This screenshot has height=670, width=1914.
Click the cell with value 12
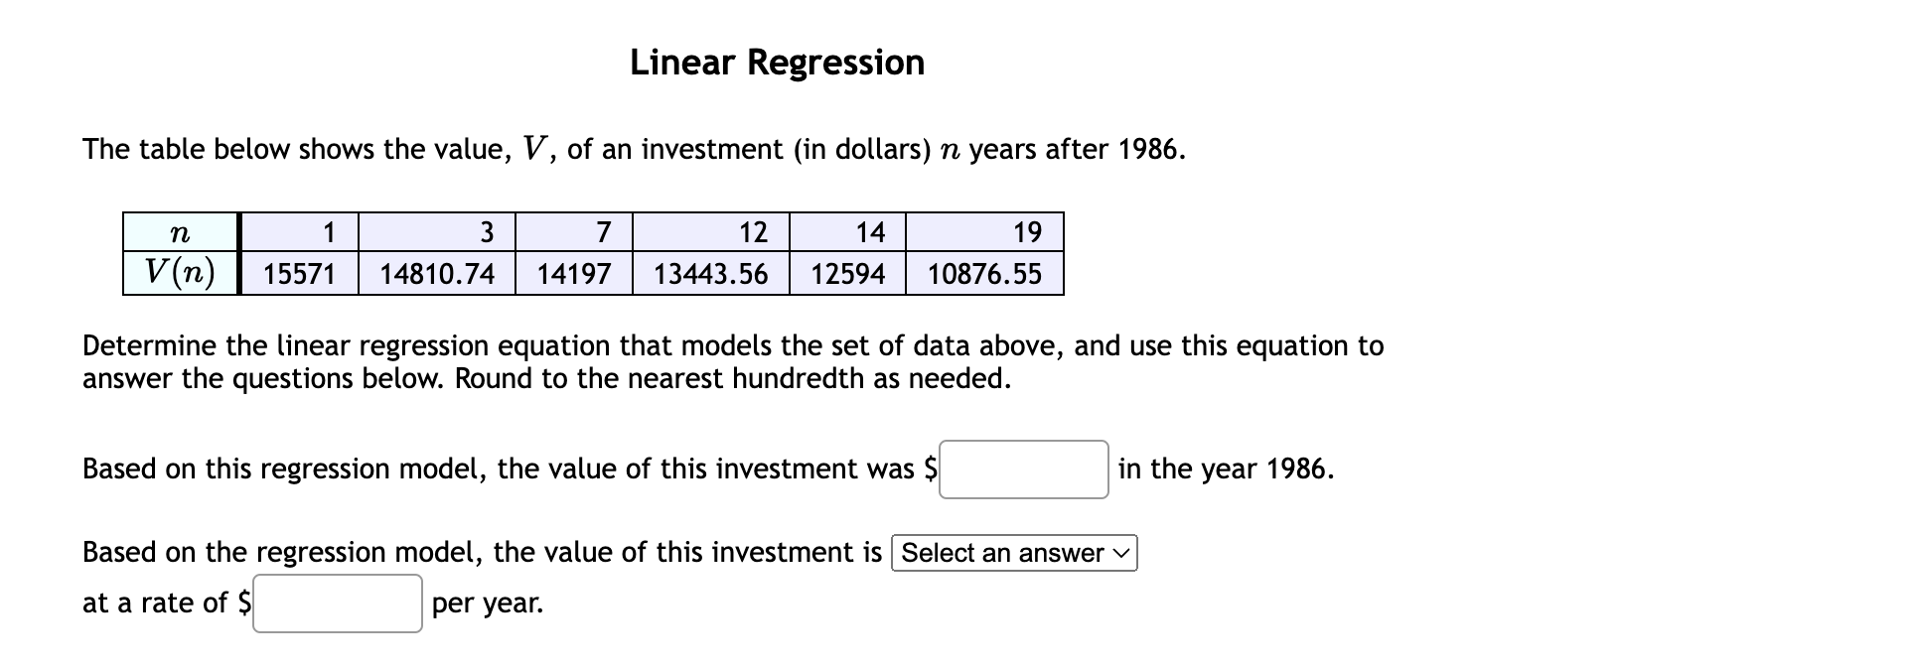(709, 231)
